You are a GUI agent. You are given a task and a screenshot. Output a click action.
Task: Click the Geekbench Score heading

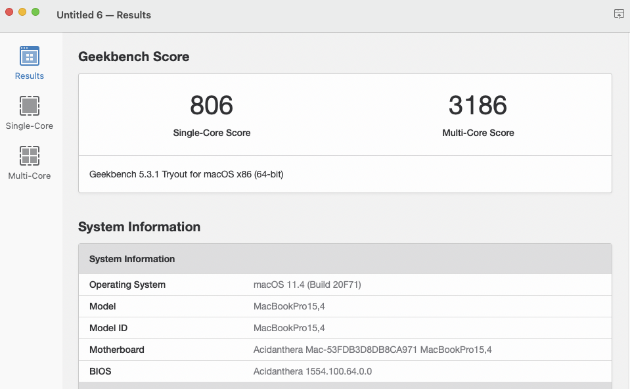pos(134,57)
